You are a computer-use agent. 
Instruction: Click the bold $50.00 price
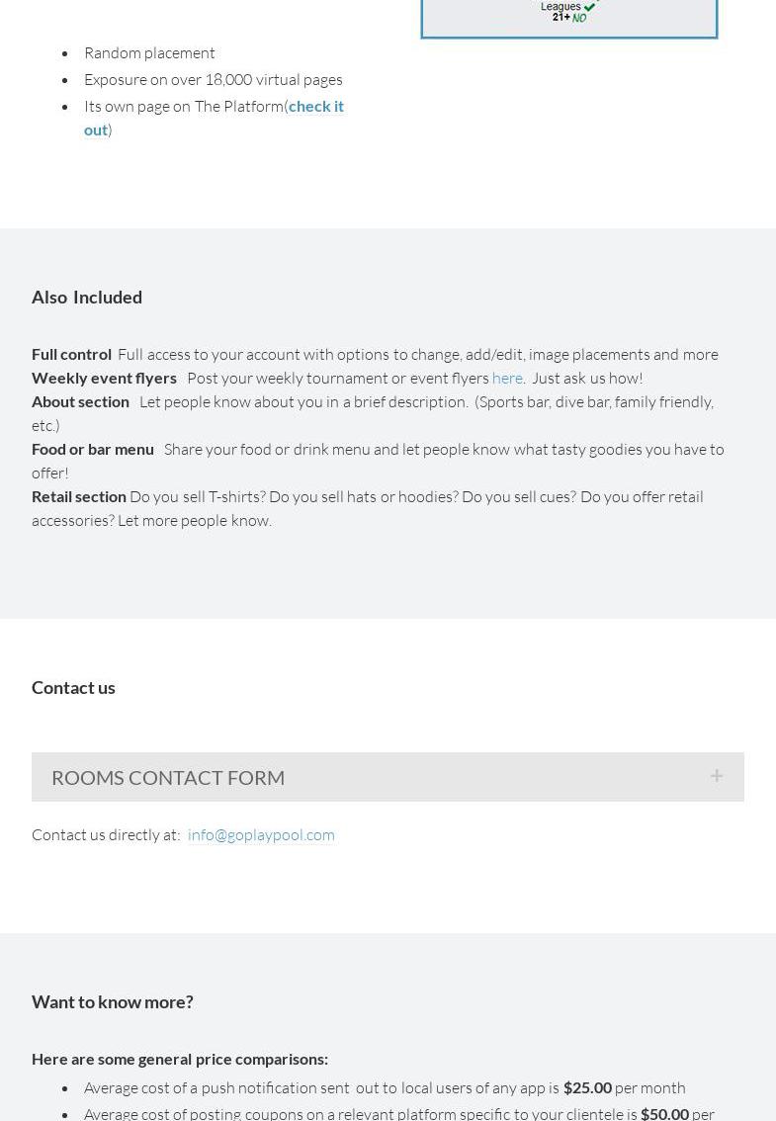click(664, 1113)
